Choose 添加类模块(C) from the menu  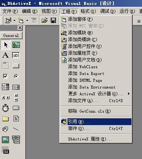coord(96,40)
